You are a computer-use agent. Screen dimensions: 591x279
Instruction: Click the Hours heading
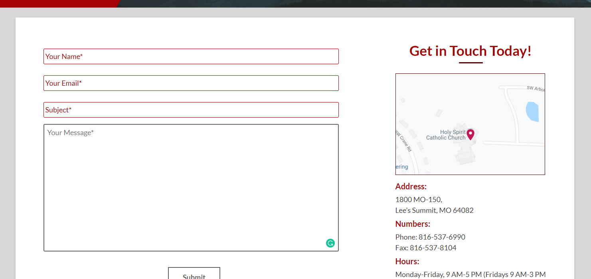pyautogui.click(x=407, y=261)
